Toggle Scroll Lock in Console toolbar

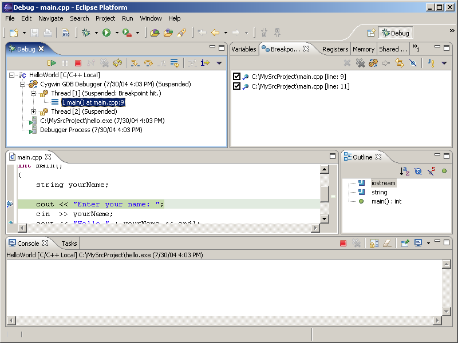point(373,244)
